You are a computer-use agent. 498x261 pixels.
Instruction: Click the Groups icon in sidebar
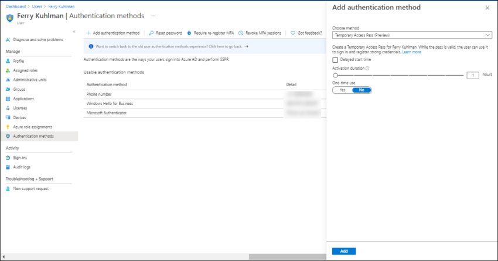(8, 89)
